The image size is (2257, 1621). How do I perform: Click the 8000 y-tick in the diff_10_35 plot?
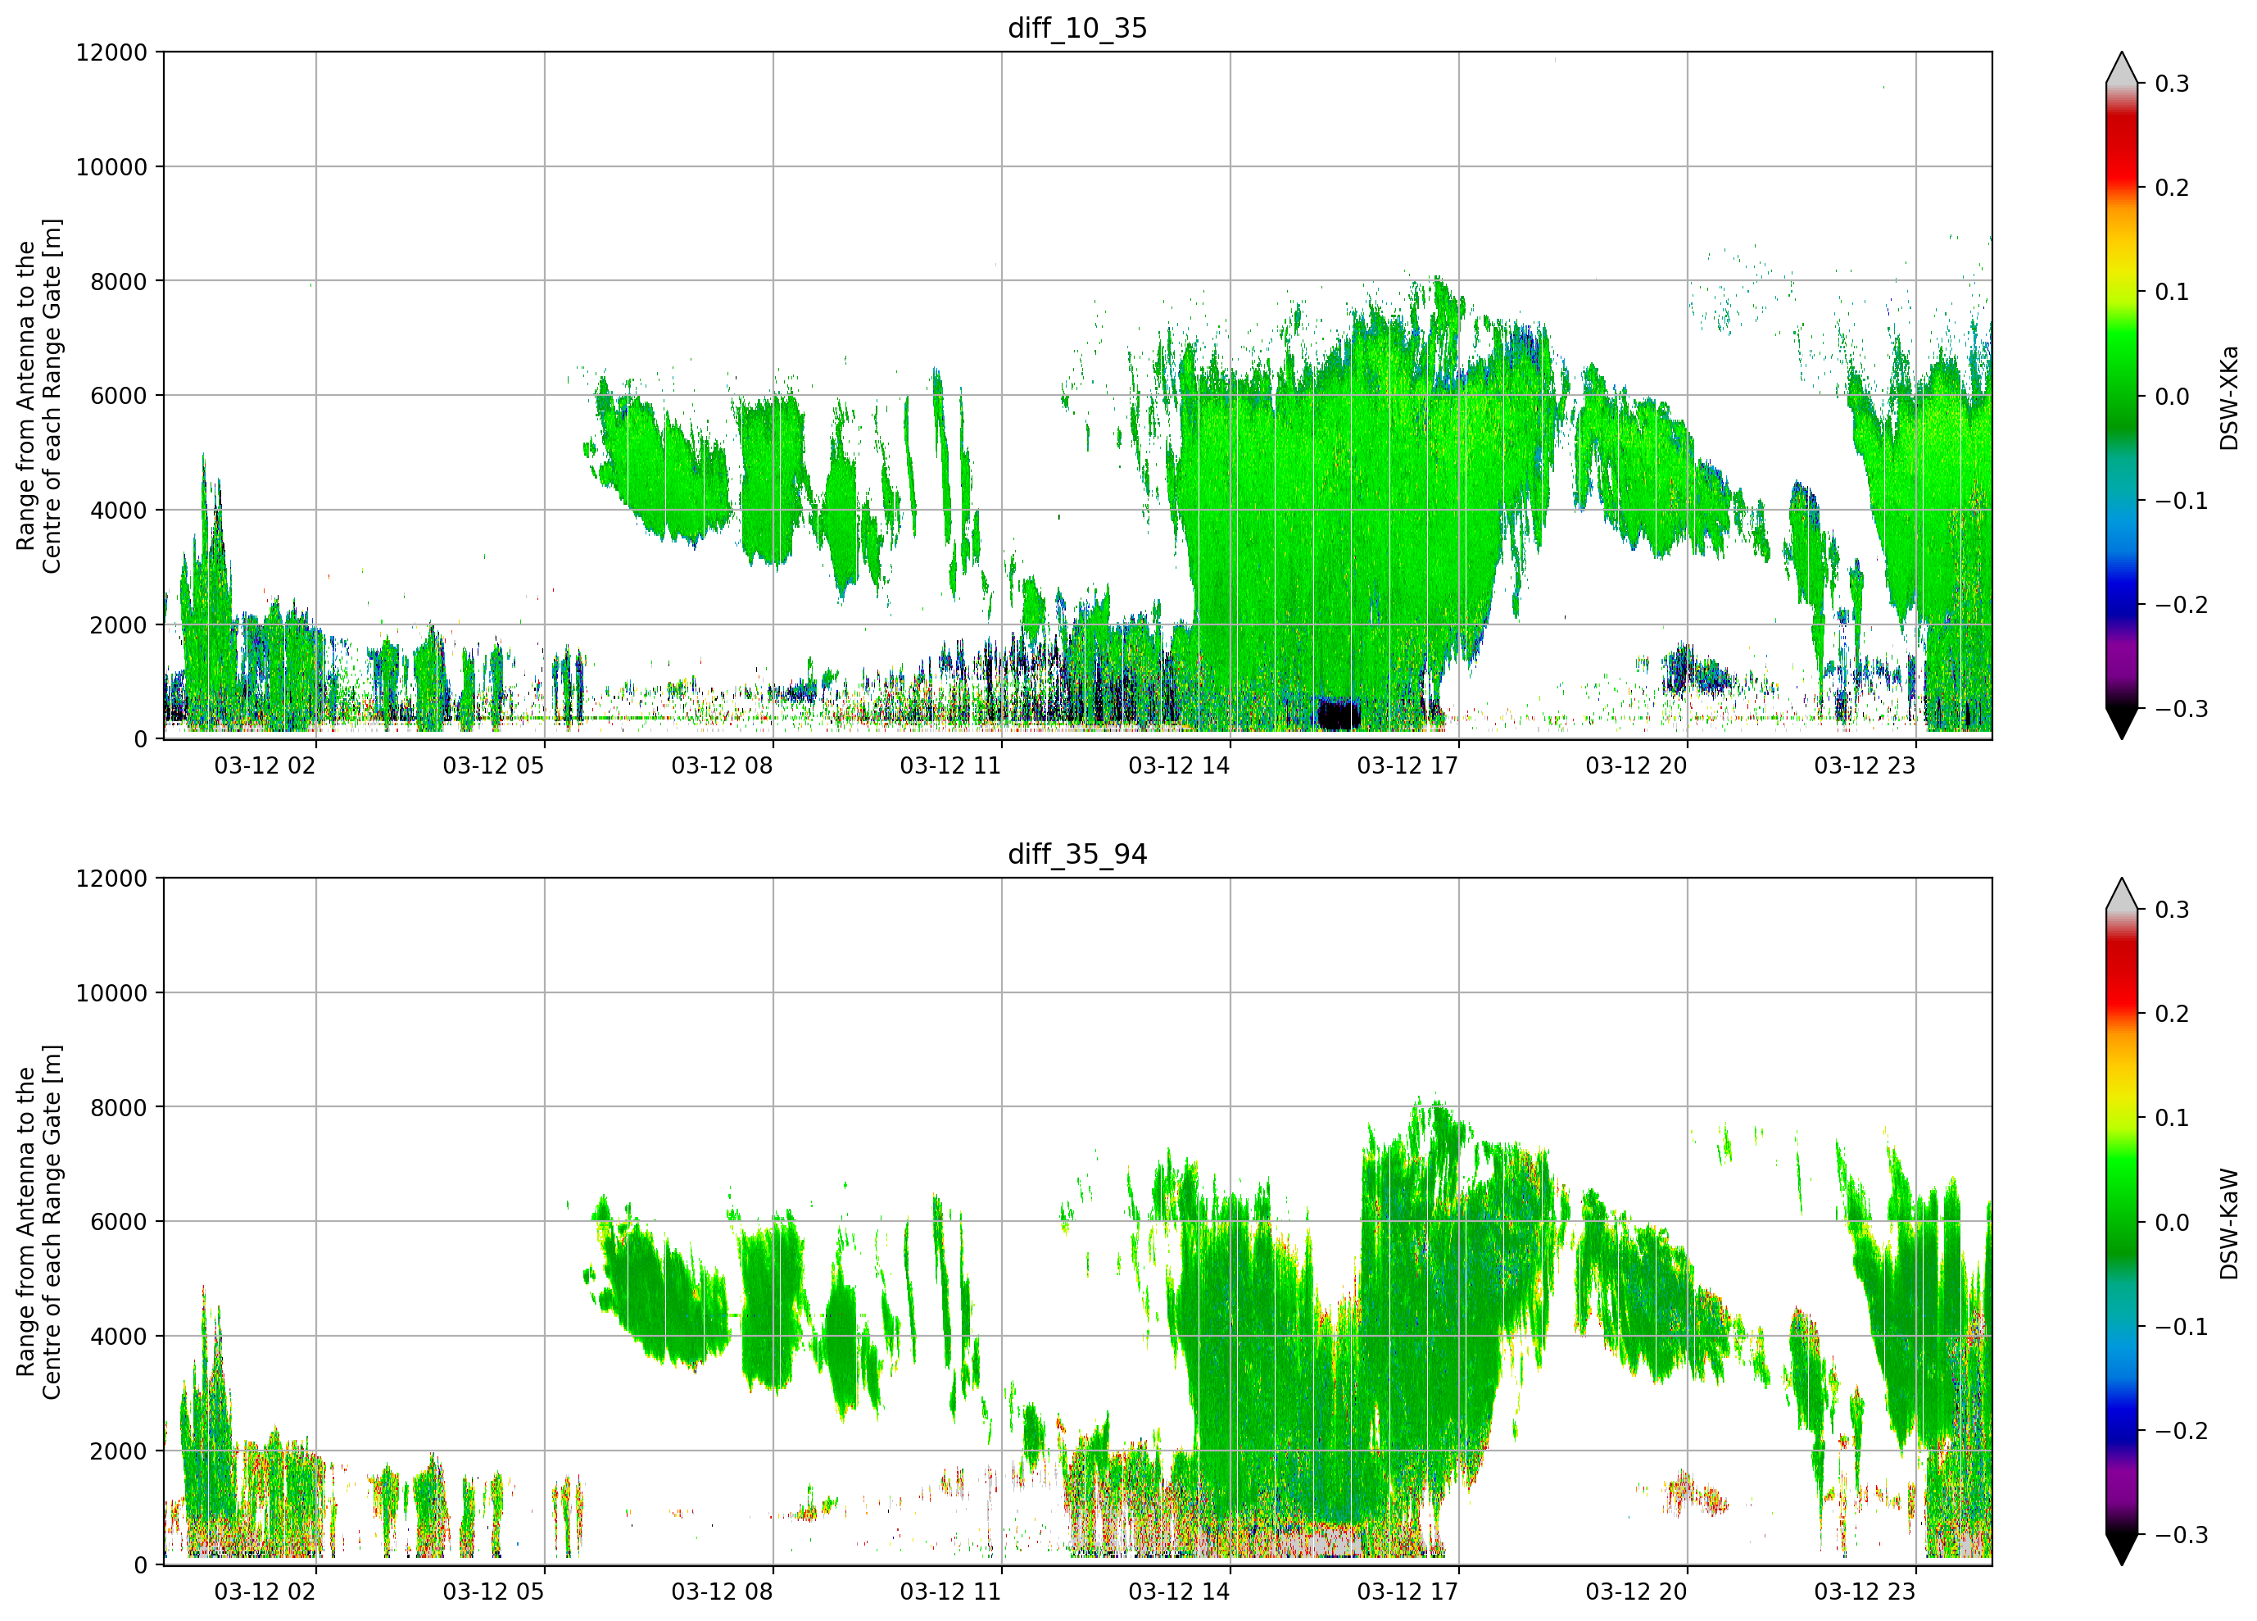(119, 282)
